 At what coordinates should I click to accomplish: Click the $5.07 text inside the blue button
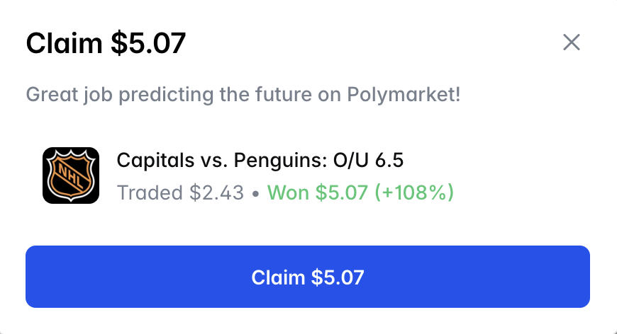(338, 277)
